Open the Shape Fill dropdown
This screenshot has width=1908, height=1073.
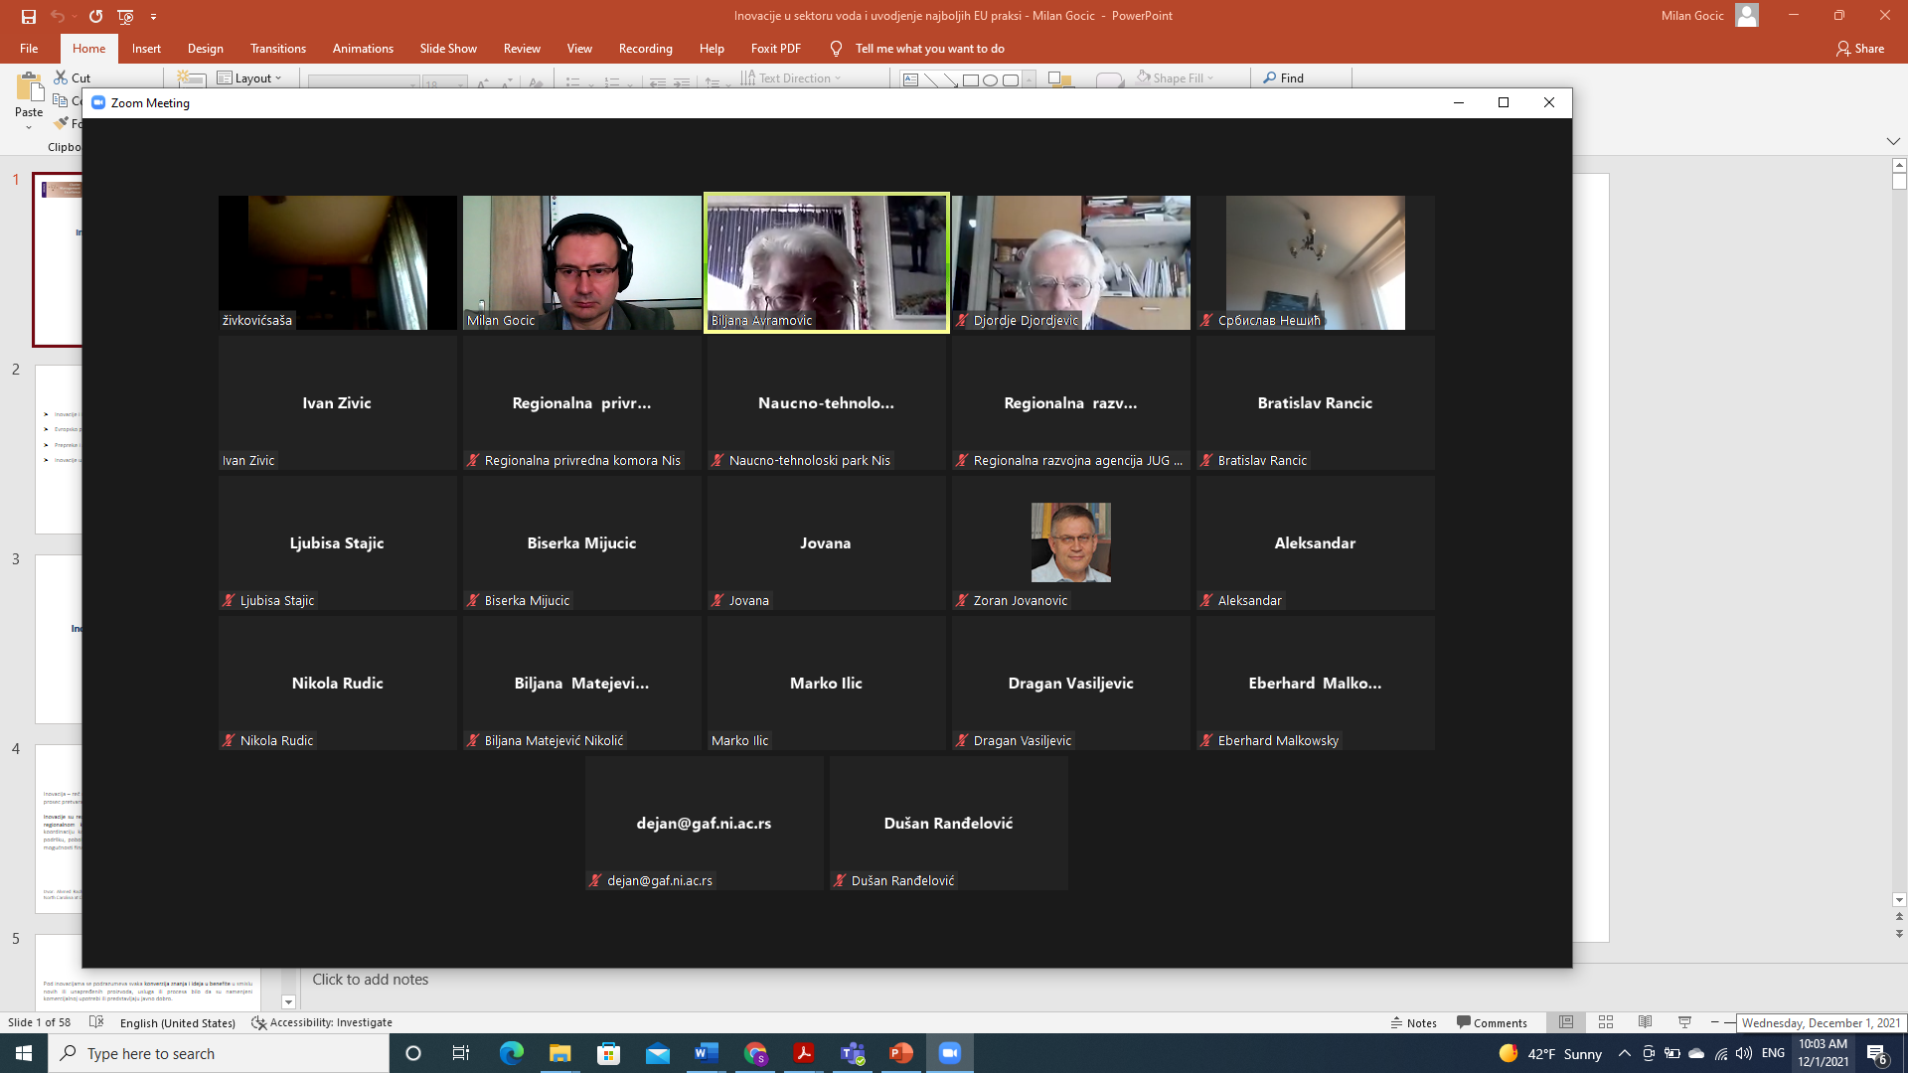tap(1175, 78)
